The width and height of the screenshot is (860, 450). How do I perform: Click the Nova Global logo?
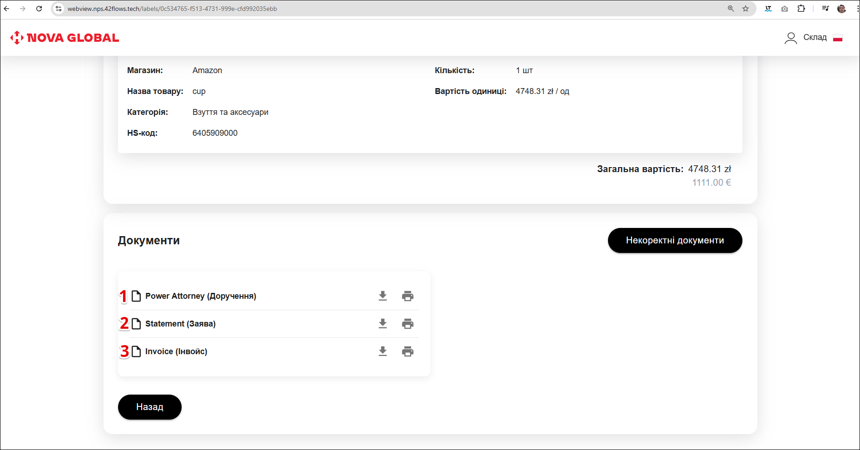tap(64, 38)
